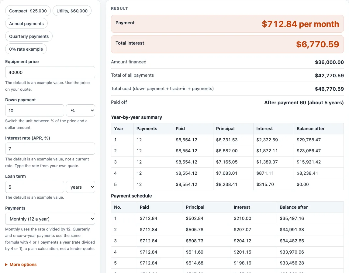The height and width of the screenshot is (273, 349).
Task: Select the Annual payments preset
Action: pyautogui.click(x=26, y=24)
